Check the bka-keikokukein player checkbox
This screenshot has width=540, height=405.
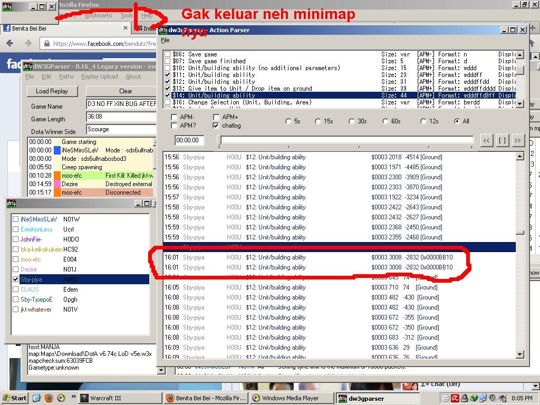tap(15, 249)
